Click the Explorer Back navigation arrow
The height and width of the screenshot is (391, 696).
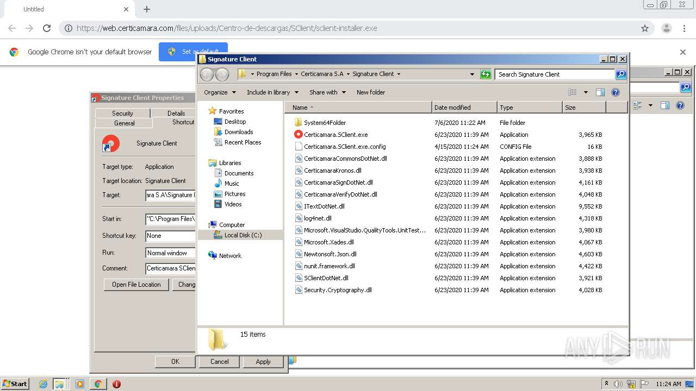207,74
